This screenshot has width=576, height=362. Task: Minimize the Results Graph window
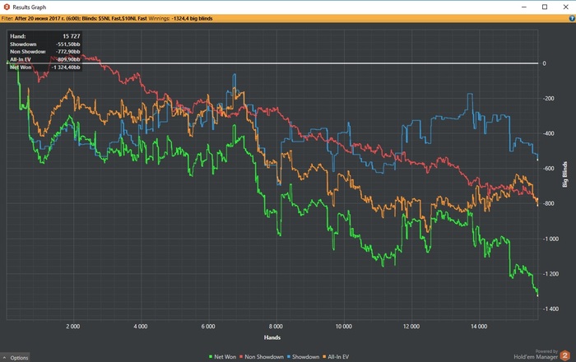click(524, 7)
